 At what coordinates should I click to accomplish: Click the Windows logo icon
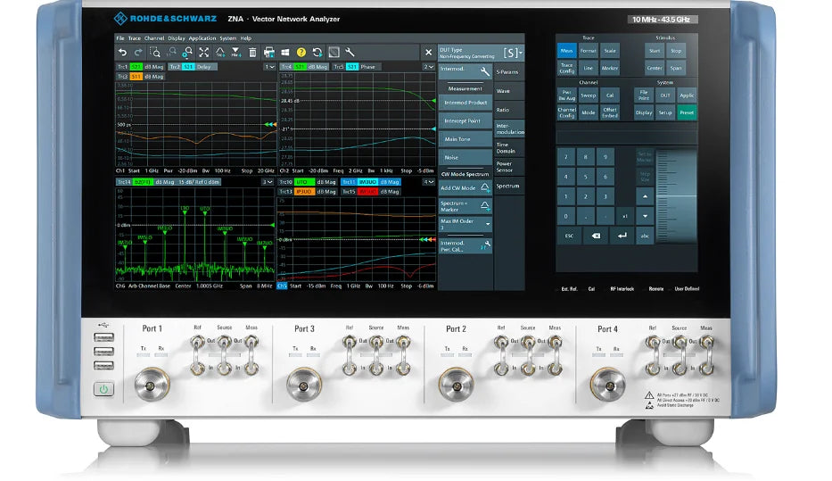[285, 52]
